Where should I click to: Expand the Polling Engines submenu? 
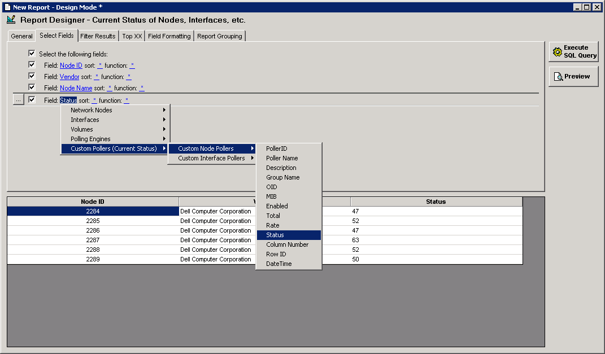point(115,139)
